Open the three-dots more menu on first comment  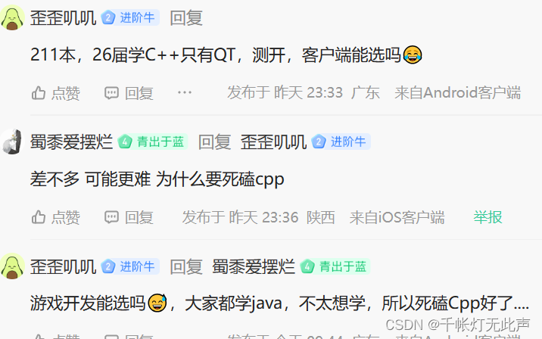(185, 92)
